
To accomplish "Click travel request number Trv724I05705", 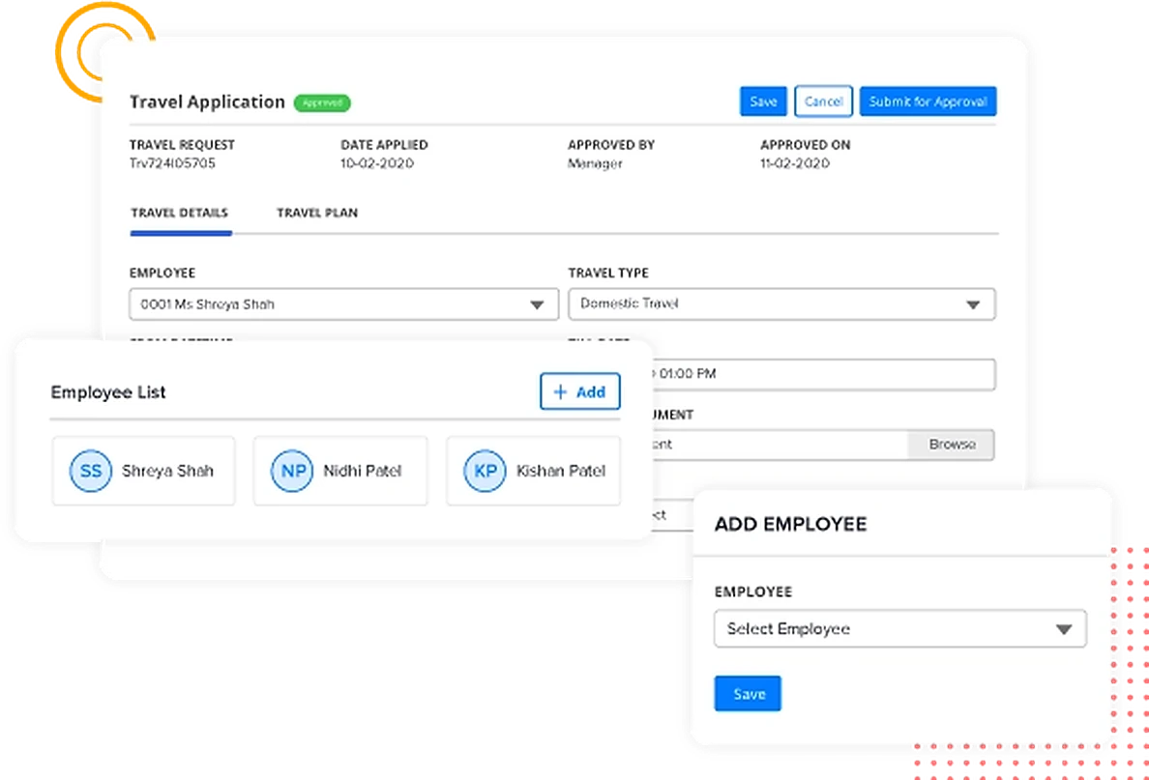I will pos(172,163).
